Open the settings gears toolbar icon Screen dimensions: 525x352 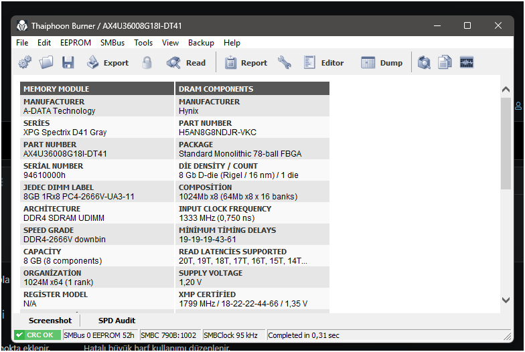pos(25,63)
